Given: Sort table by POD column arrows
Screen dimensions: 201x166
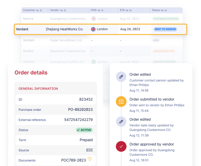Looking at the screenshot, I should [x=99, y=10].
